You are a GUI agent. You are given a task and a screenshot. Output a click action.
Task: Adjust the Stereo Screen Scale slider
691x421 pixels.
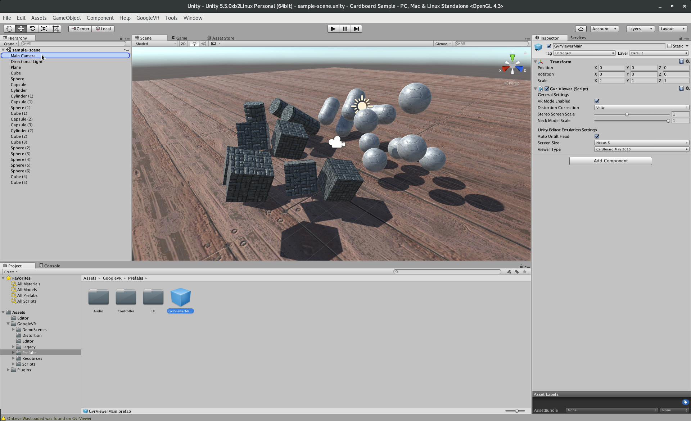click(x=627, y=114)
